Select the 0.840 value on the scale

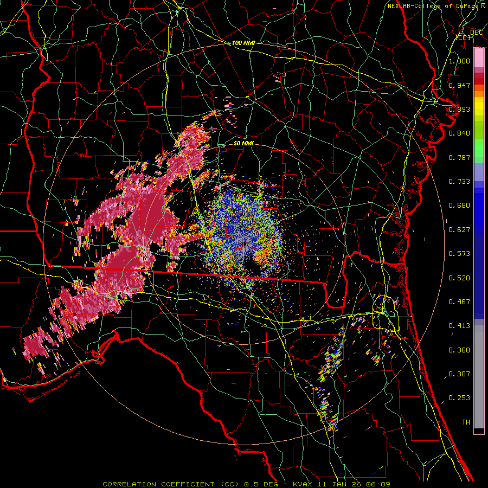tap(459, 133)
